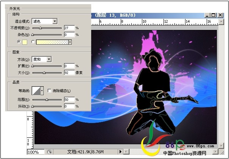The width and height of the screenshot is (229, 159).
Task: Open the glow gradient preview bar
Action: click(x=52, y=42)
